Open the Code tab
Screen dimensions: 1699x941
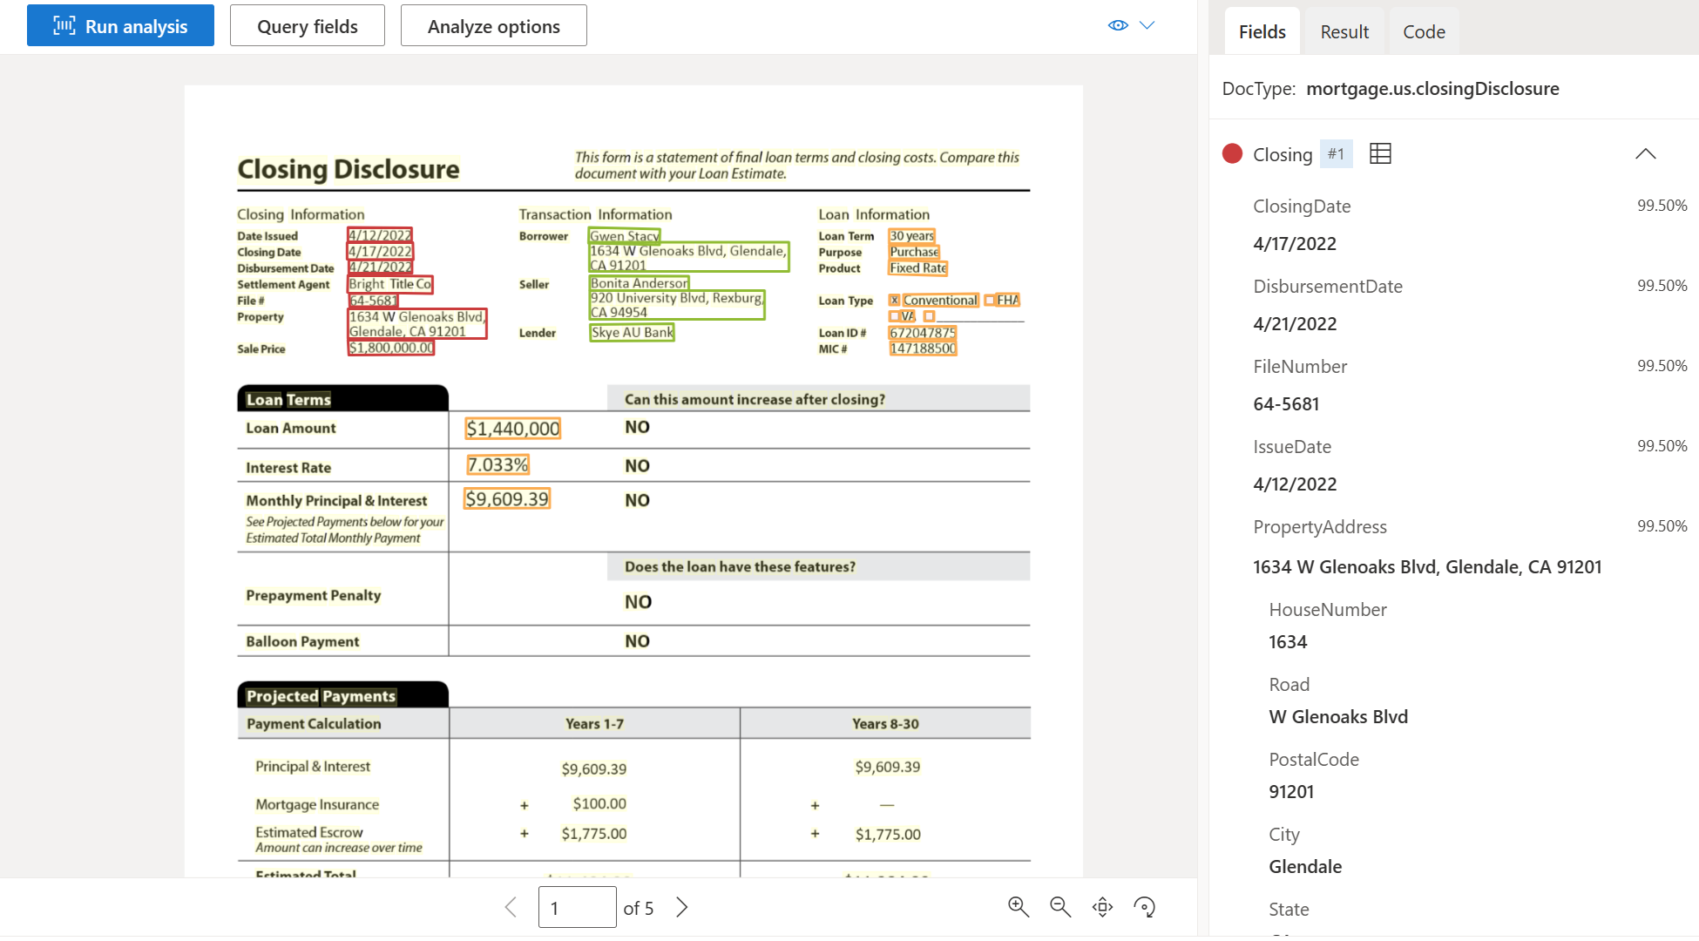coord(1422,31)
